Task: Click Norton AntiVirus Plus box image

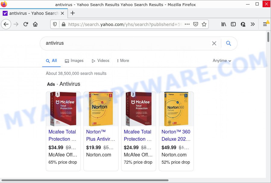Action: (x=101, y=109)
